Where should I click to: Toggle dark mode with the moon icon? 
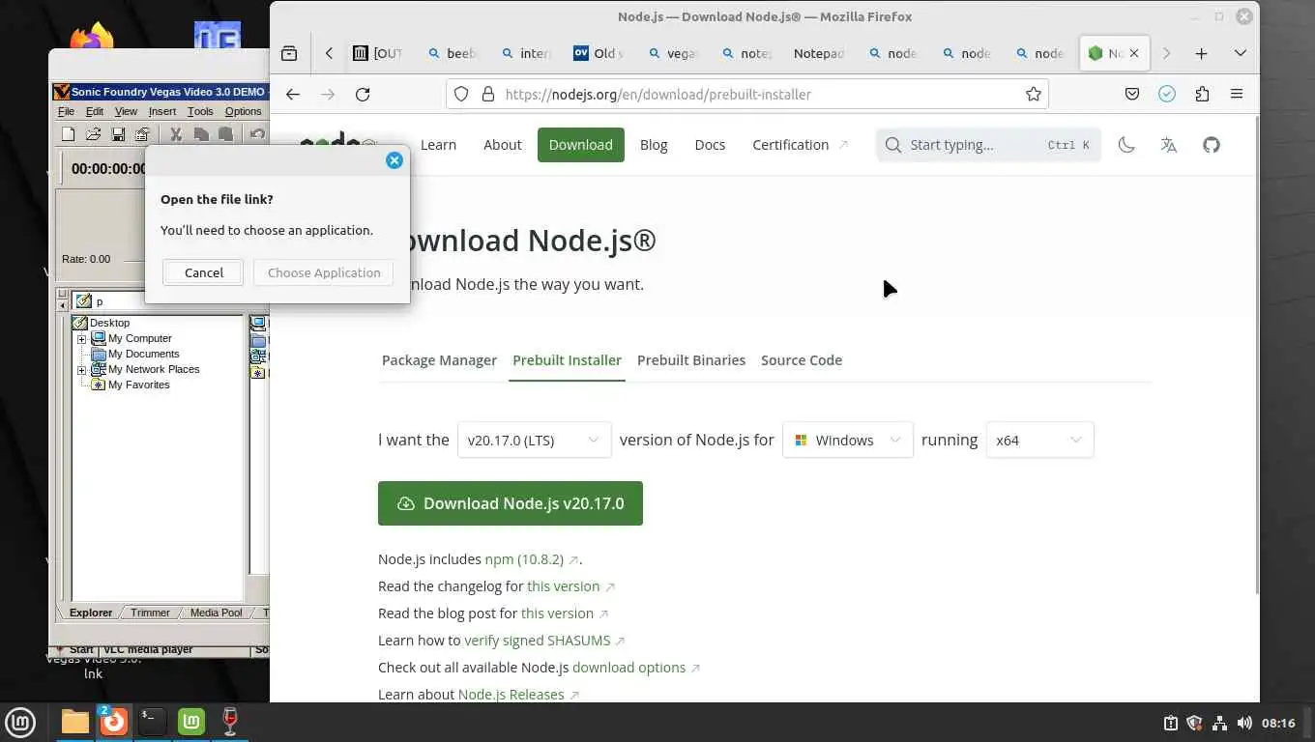(1126, 145)
